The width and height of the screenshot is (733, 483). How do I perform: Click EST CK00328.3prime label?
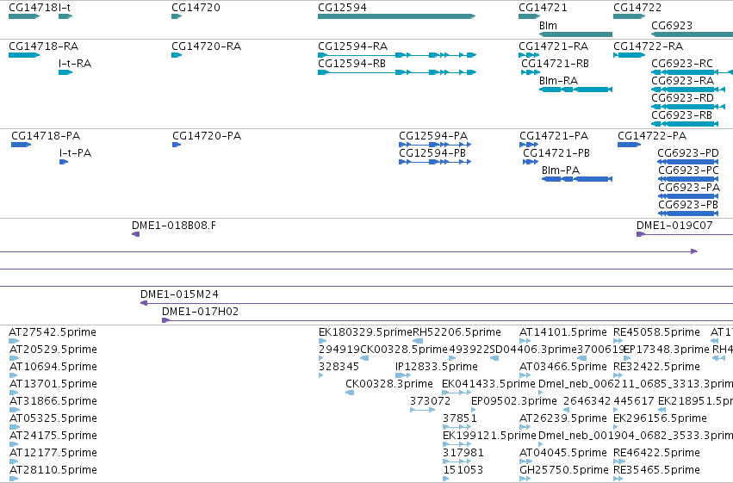pyautogui.click(x=389, y=384)
